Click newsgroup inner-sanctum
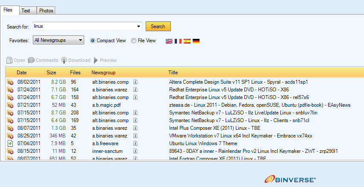This screenshot has width=364, height=187. click(107, 151)
